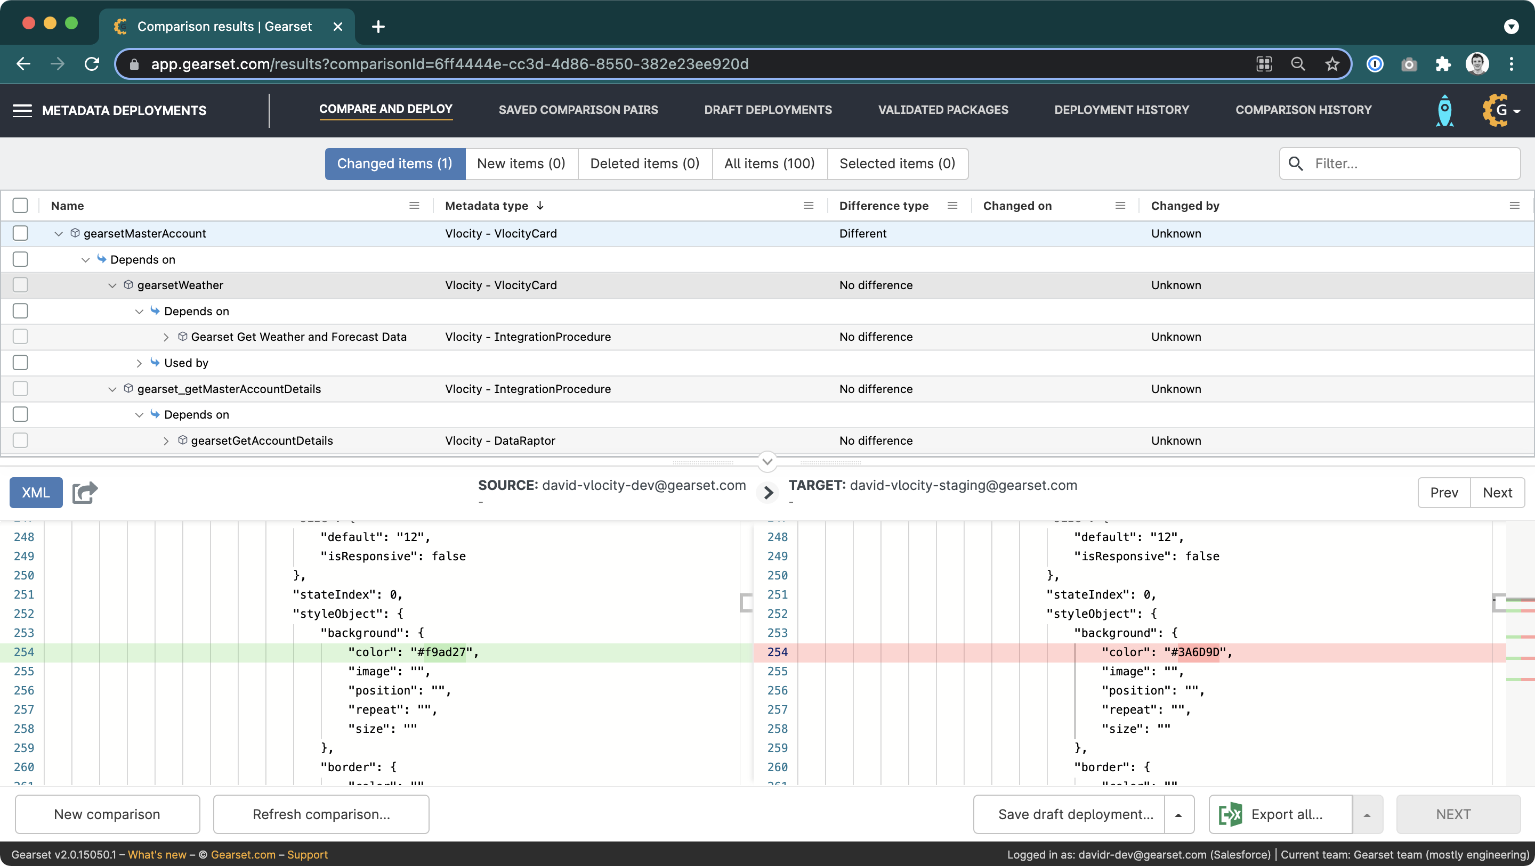Bookmark this page with the star

click(1332, 64)
